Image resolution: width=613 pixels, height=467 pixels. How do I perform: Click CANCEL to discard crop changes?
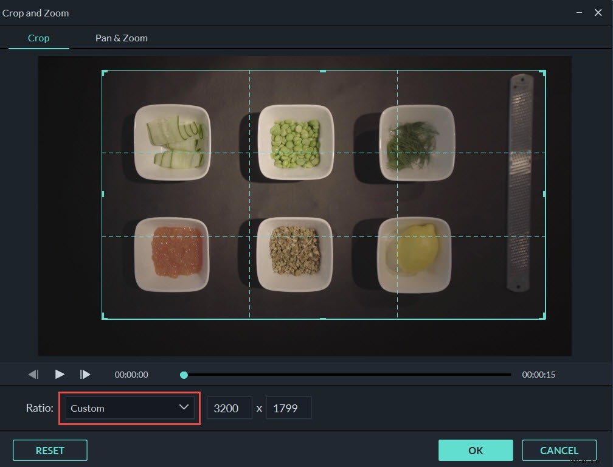click(559, 450)
